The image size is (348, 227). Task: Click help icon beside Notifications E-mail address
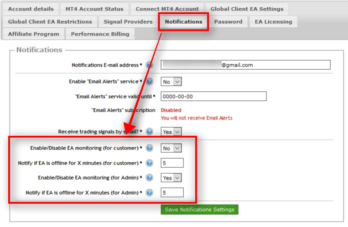pos(150,65)
